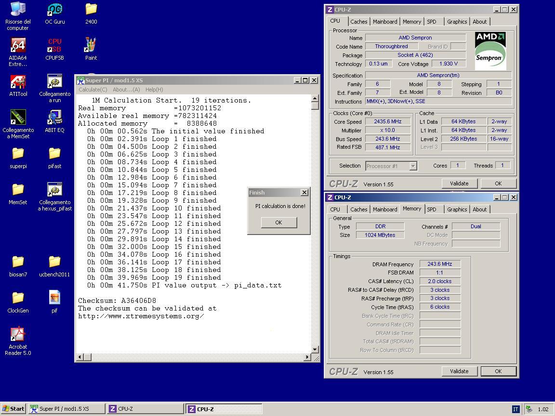
Task: Click the tray clock showing 1.02
Action: [x=543, y=409]
